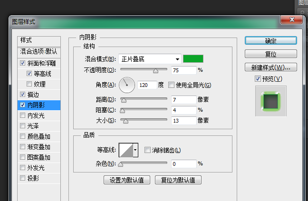308x201 pixels.
Task: Open the 渐变叠加 settings row
Action: [39, 147]
